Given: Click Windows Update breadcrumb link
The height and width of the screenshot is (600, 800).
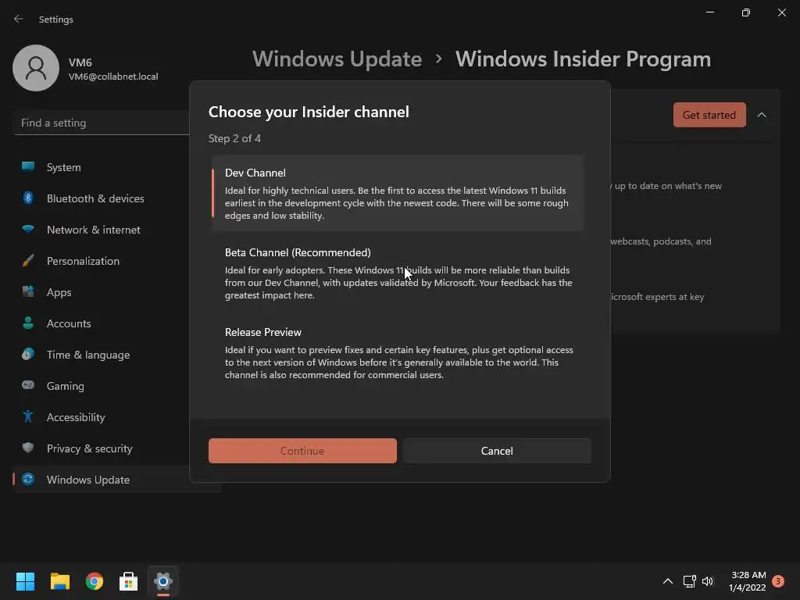Looking at the screenshot, I should coord(337,59).
